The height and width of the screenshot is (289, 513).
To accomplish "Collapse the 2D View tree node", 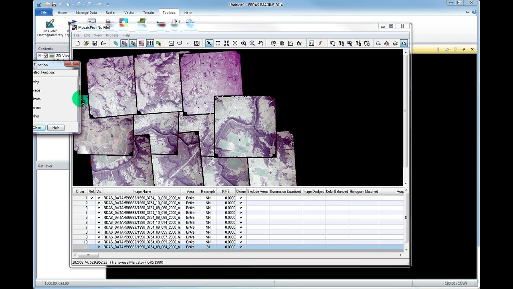I will tap(40, 56).
